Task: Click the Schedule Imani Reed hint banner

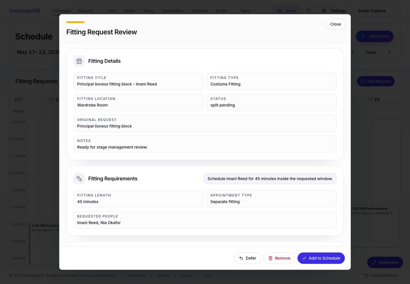Action: point(270,179)
